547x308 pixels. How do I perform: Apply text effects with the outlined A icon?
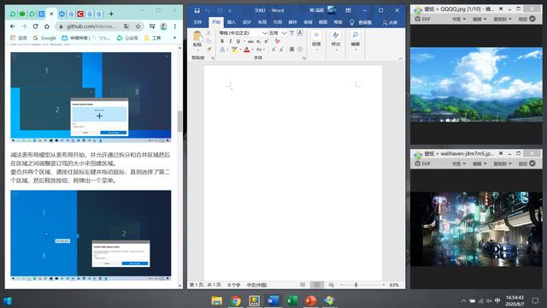[x=222, y=50]
